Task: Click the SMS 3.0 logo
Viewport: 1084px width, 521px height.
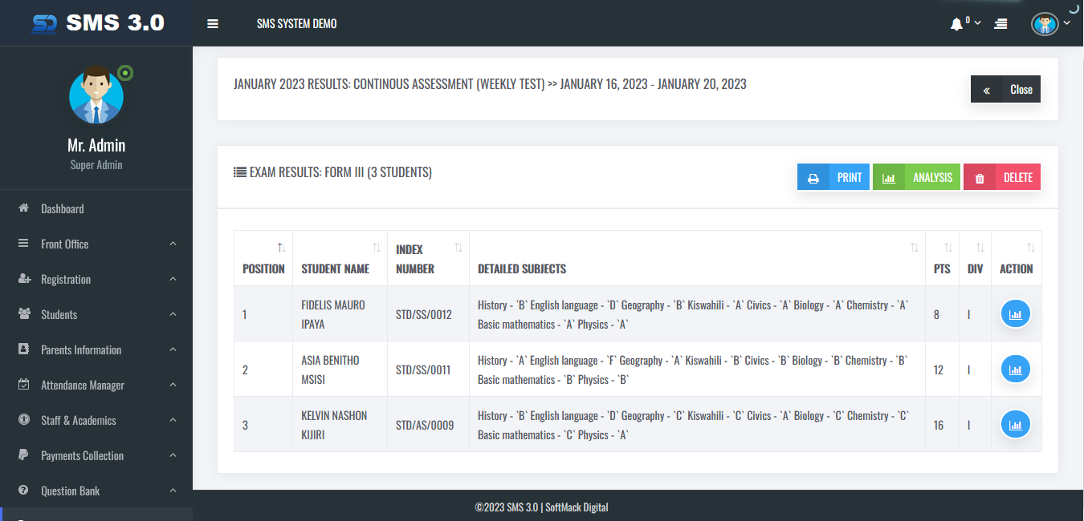Action: [x=98, y=23]
